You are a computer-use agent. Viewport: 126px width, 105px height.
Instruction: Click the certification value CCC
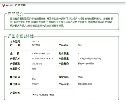coord(80,45)
